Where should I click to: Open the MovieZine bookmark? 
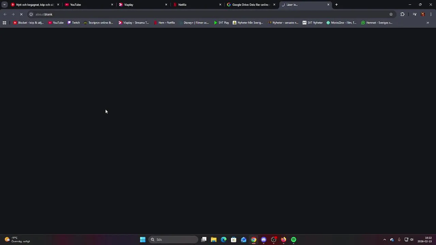pyautogui.click(x=341, y=23)
